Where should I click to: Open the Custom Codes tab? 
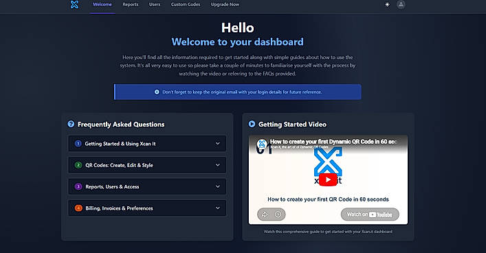(186, 4)
